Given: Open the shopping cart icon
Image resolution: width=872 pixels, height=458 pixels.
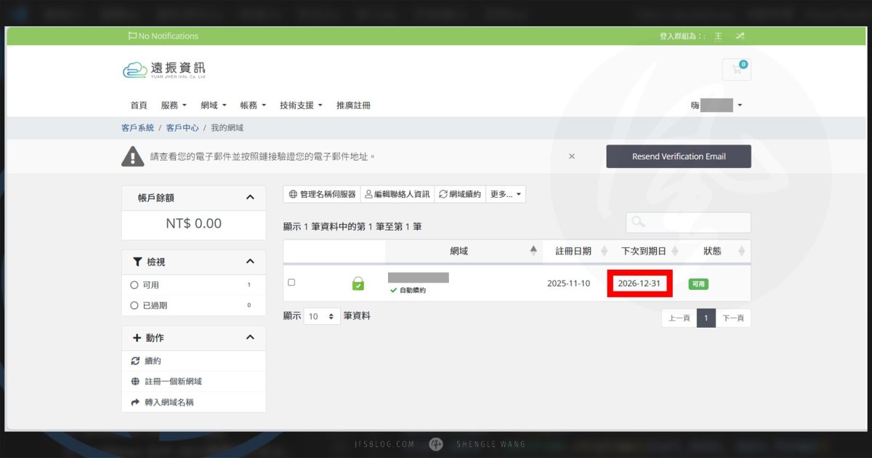Looking at the screenshot, I should pyautogui.click(x=736, y=69).
